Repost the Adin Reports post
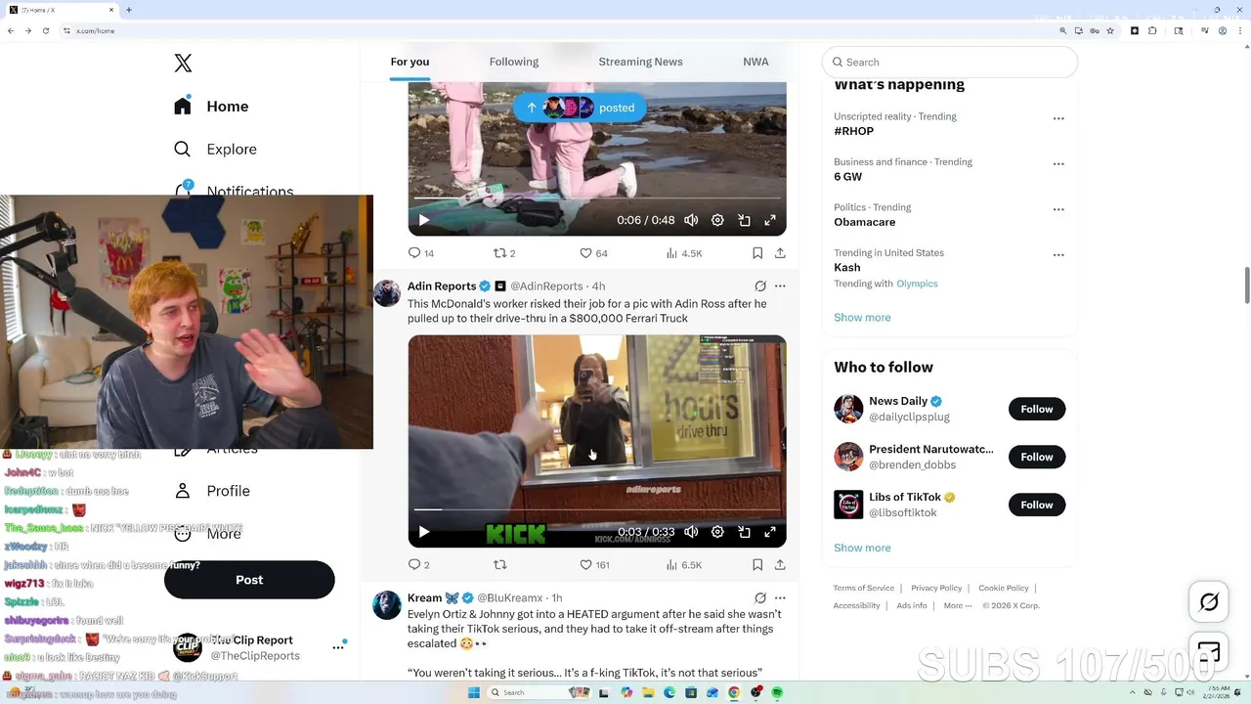The height and width of the screenshot is (704, 1251). (x=500, y=565)
